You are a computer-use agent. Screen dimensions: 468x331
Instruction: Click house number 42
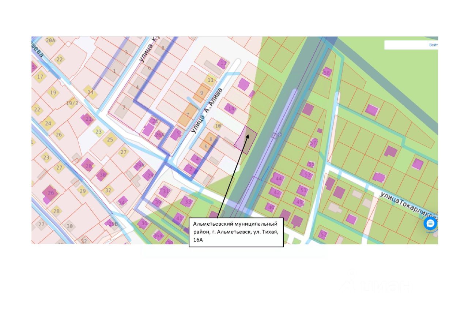[276, 192]
